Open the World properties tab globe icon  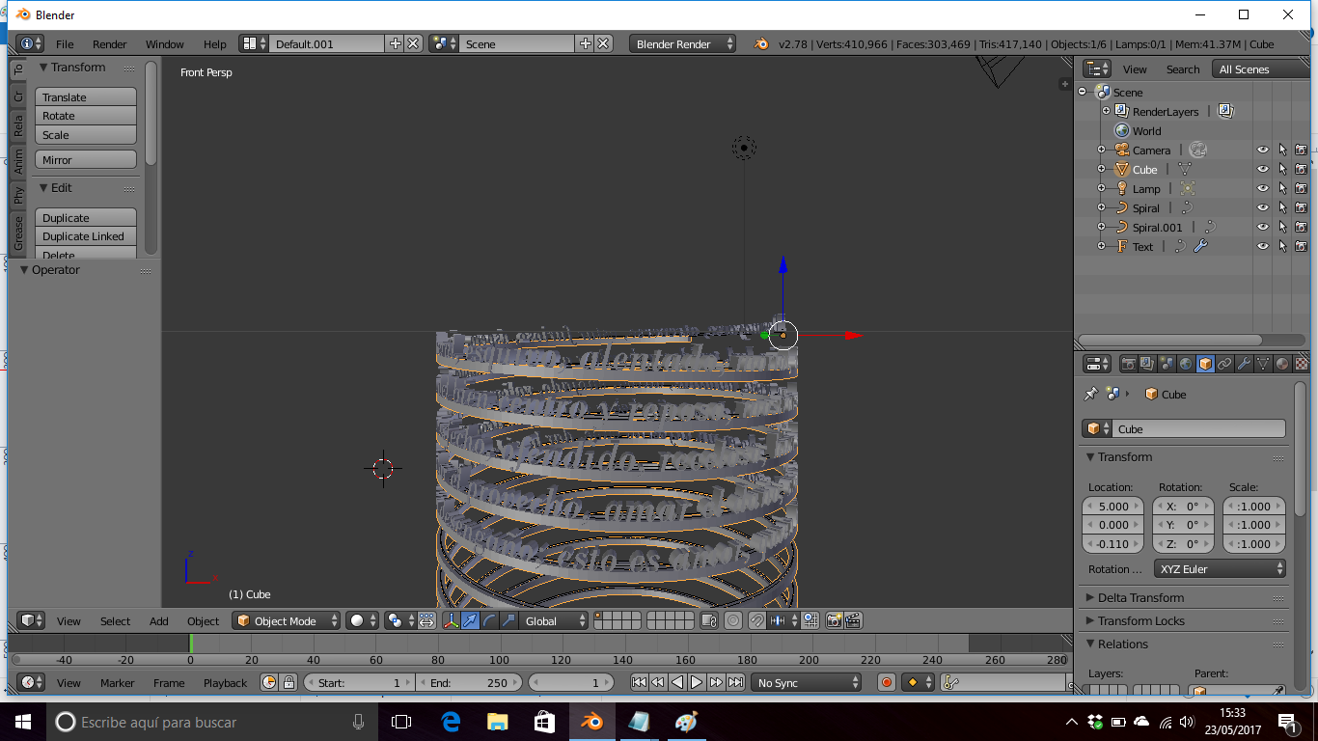click(1186, 364)
